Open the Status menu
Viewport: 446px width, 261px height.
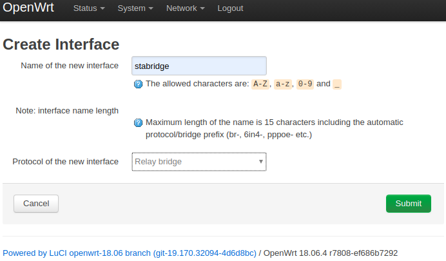(x=89, y=8)
